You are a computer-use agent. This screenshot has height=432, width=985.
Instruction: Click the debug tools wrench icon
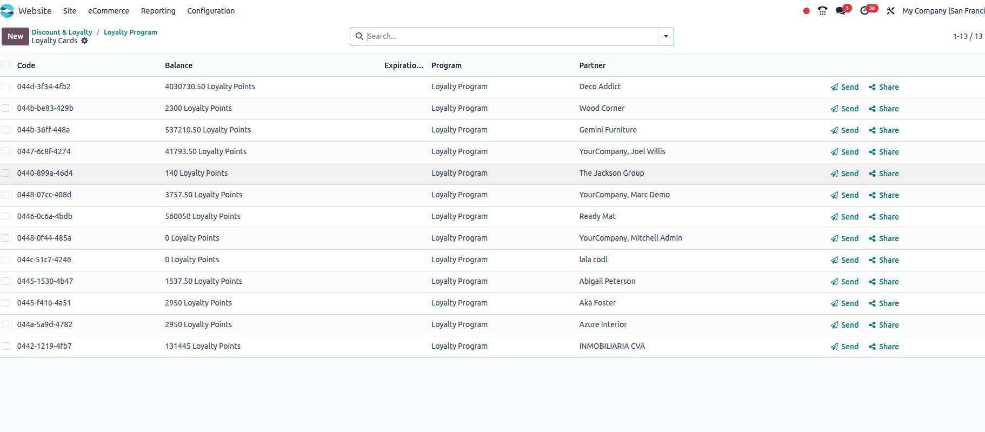pos(890,11)
